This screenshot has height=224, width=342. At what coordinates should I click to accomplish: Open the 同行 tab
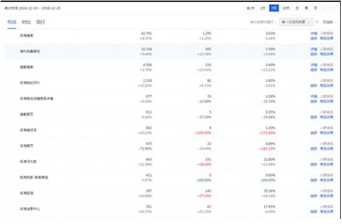point(40,22)
